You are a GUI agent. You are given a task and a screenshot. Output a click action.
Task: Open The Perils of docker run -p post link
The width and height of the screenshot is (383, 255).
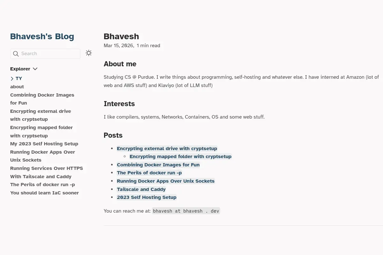click(x=149, y=173)
